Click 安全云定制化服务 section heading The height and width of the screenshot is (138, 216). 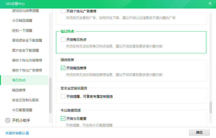(x=74, y=88)
